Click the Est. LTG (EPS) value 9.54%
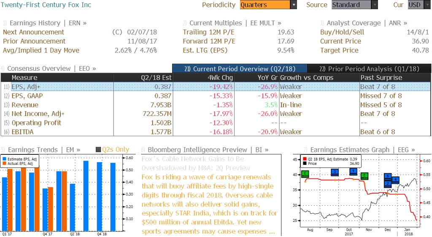The height and width of the screenshot is (237, 432). click(286, 50)
